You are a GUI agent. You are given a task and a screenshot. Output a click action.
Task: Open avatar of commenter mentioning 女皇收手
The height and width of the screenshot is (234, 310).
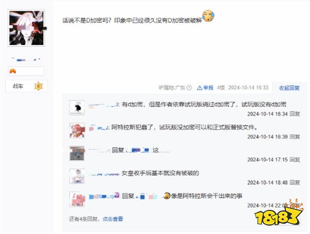(77, 176)
